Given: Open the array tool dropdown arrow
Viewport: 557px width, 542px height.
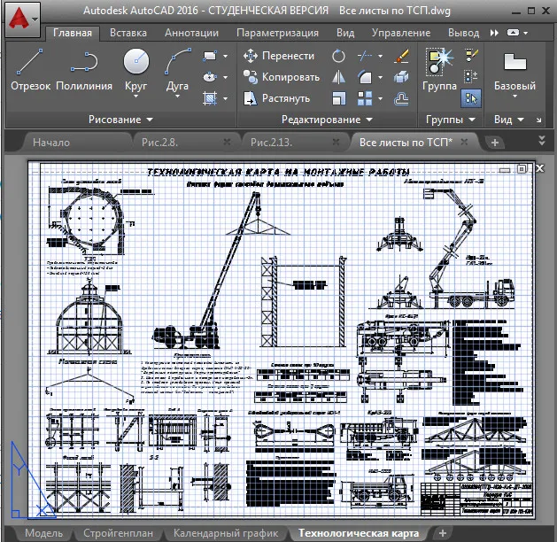Looking at the screenshot, I should (x=380, y=98).
